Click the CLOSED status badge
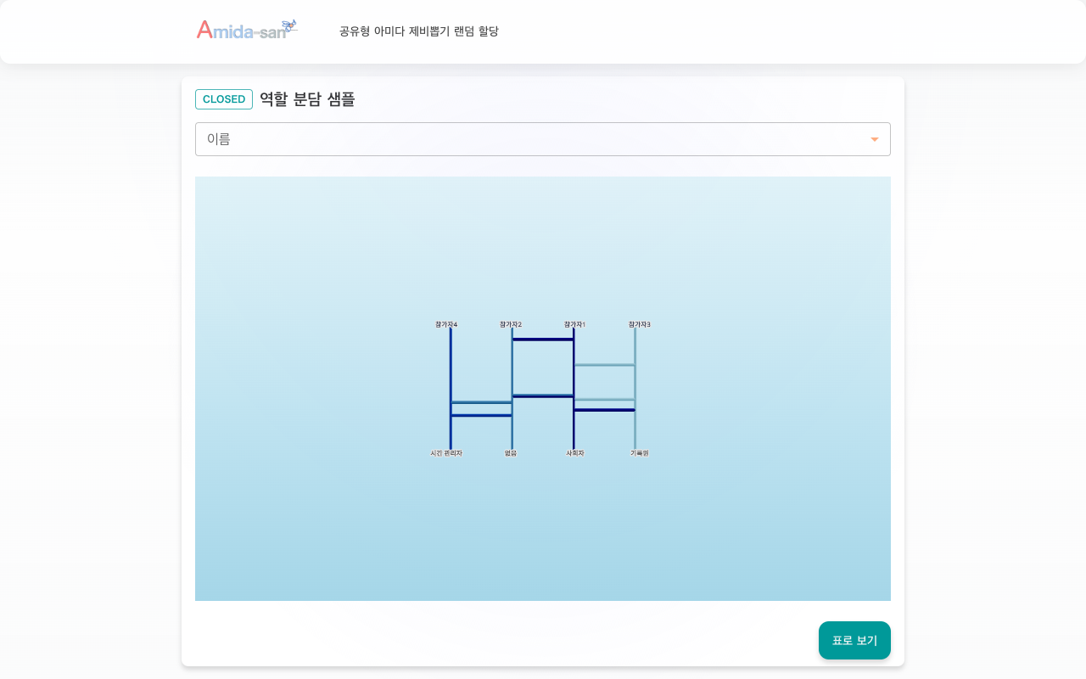Screen dimensions: 1086x679 (x=224, y=99)
